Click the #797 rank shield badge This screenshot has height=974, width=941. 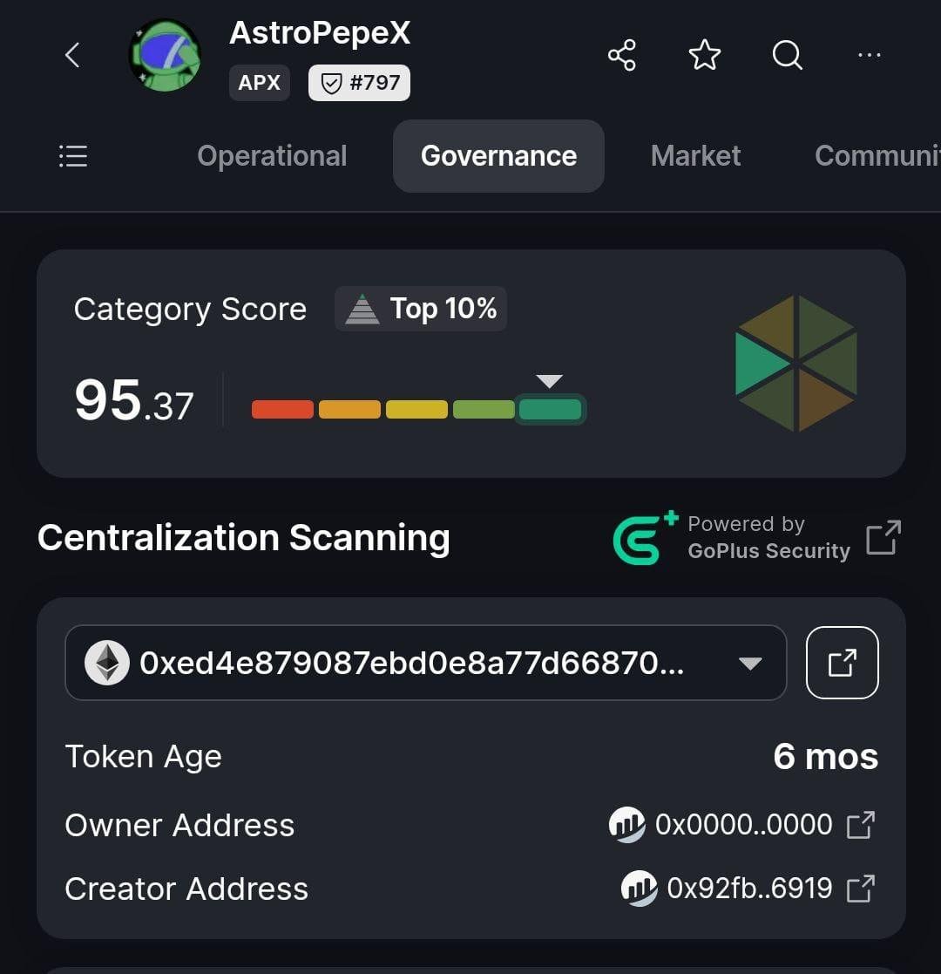pos(359,83)
